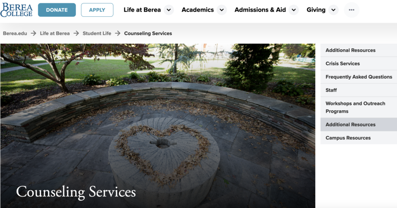397x208 pixels.
Task: Open Life at Berea breadcrumb link
Action: click(55, 33)
